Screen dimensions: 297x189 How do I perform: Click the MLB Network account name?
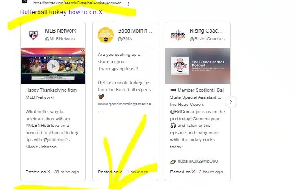click(61, 31)
